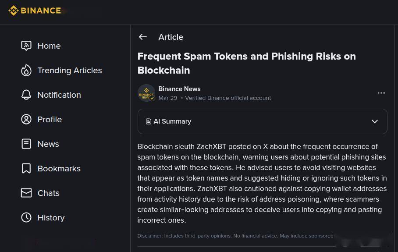Screen dimensions: 398x252
Task: Open History from the sidebar
Action: tap(51, 218)
